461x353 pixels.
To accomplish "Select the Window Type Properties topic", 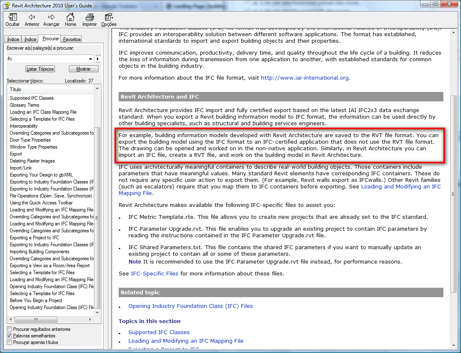I will tap(33, 147).
